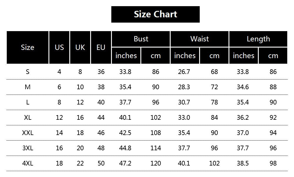Screen dimensions: 294x177
Task: Click the 4XL size row label
Action: (28, 163)
